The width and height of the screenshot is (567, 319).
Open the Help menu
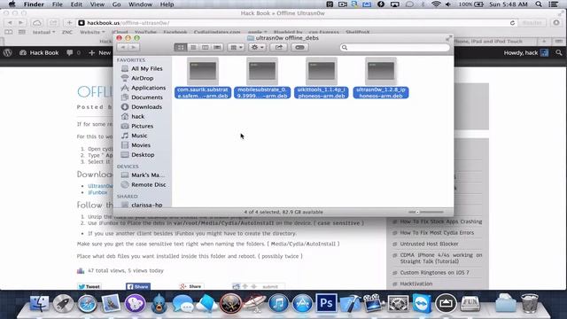coord(167,4)
